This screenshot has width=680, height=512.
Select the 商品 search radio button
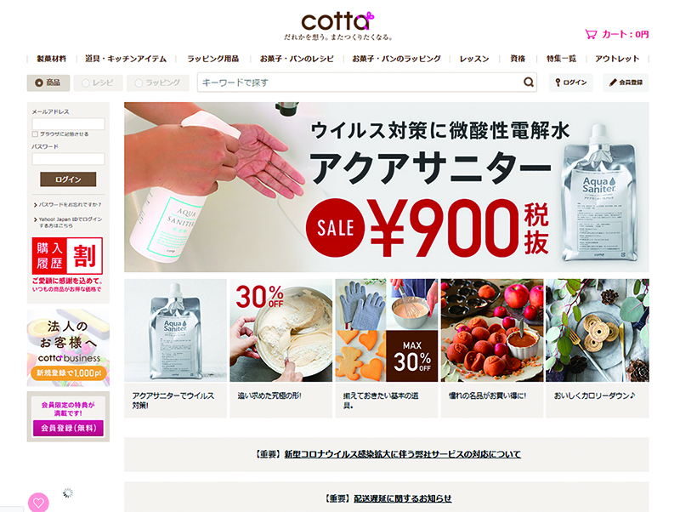point(48,82)
